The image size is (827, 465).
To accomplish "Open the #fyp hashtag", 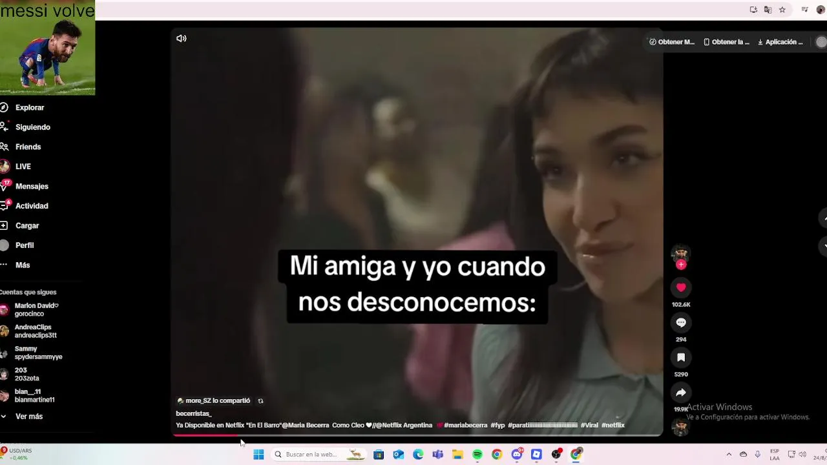I will pyautogui.click(x=497, y=425).
